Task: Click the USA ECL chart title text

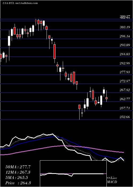Action: click(x=20, y=3)
